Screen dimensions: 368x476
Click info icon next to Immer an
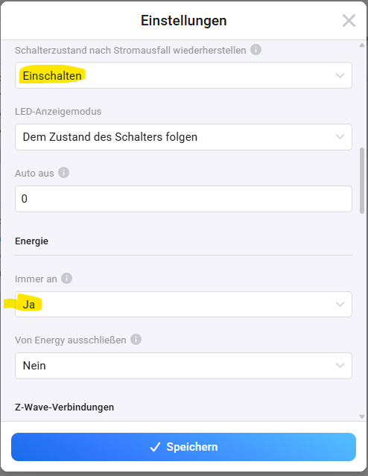(x=66, y=278)
